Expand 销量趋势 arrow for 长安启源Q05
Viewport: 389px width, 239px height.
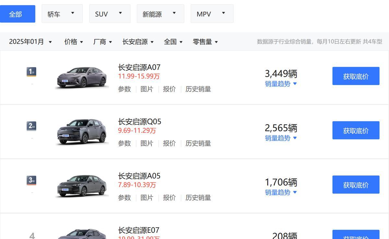(295, 138)
